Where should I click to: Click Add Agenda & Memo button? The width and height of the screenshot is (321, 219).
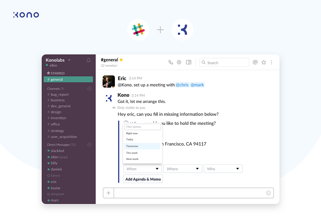click(x=143, y=179)
